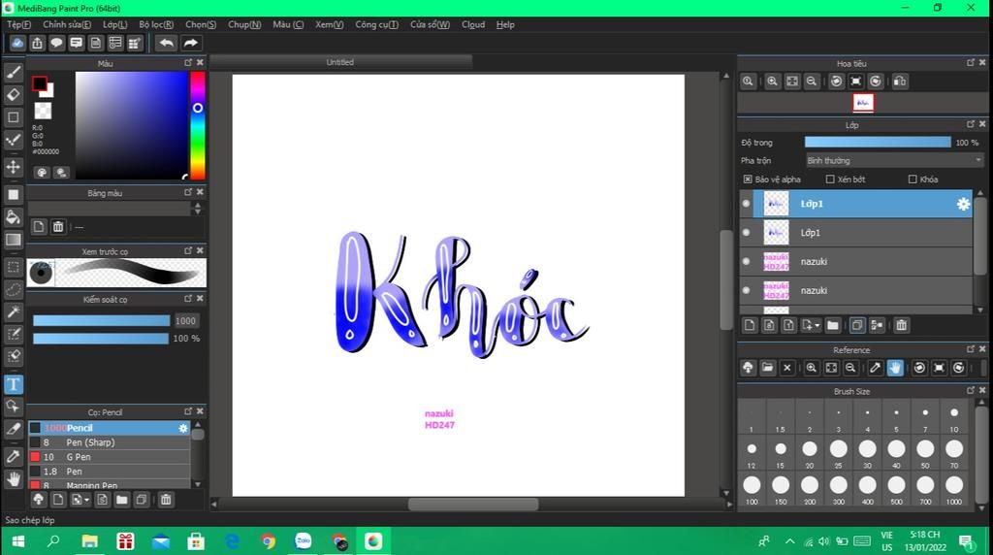Select the Text tool
The height and width of the screenshot is (555, 993).
(14, 384)
